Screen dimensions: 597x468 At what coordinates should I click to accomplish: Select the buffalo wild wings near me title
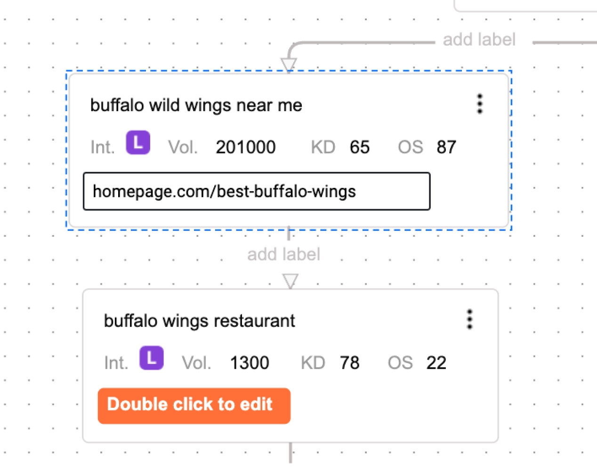(196, 105)
